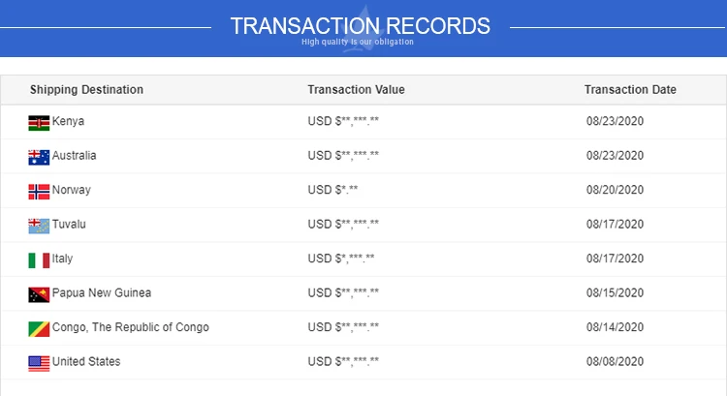Open the Kenya destination entry
This screenshot has height=396, width=727.
click(68, 122)
